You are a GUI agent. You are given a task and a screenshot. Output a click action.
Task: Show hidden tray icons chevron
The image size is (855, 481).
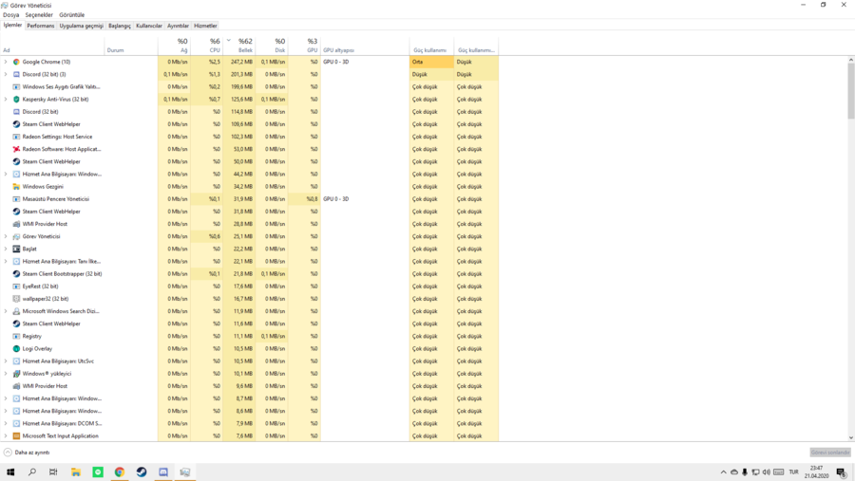(x=724, y=472)
